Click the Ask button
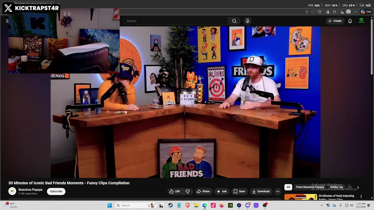The height and width of the screenshot is (210, 374). coord(221,191)
